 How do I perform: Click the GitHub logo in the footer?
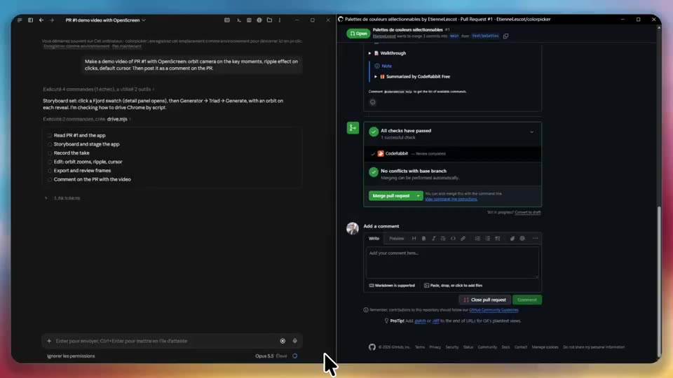[x=372, y=347]
